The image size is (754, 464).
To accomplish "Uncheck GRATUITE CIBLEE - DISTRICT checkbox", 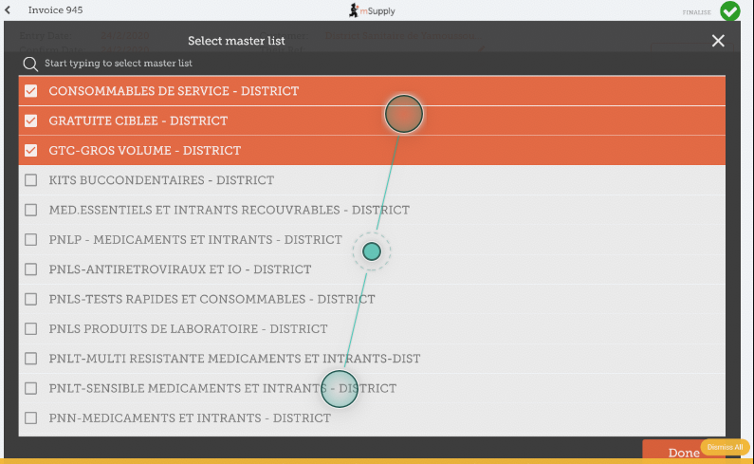I will [30, 121].
